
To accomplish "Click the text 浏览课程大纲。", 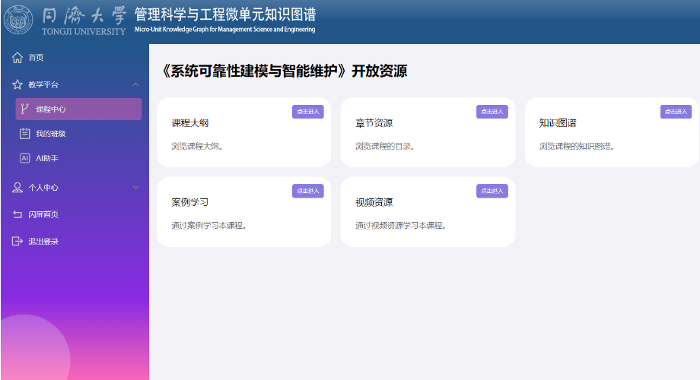I will click(x=197, y=146).
